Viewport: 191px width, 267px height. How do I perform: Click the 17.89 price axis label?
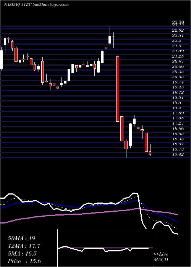pos(178,113)
